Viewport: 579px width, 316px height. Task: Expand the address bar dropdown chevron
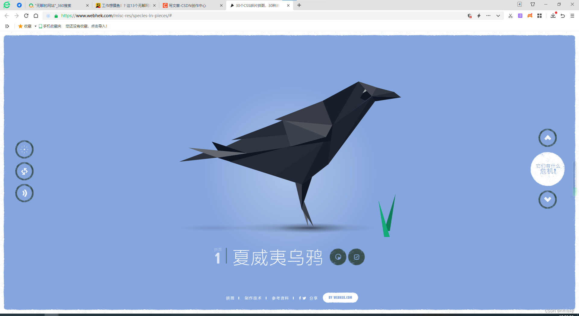pos(498,16)
